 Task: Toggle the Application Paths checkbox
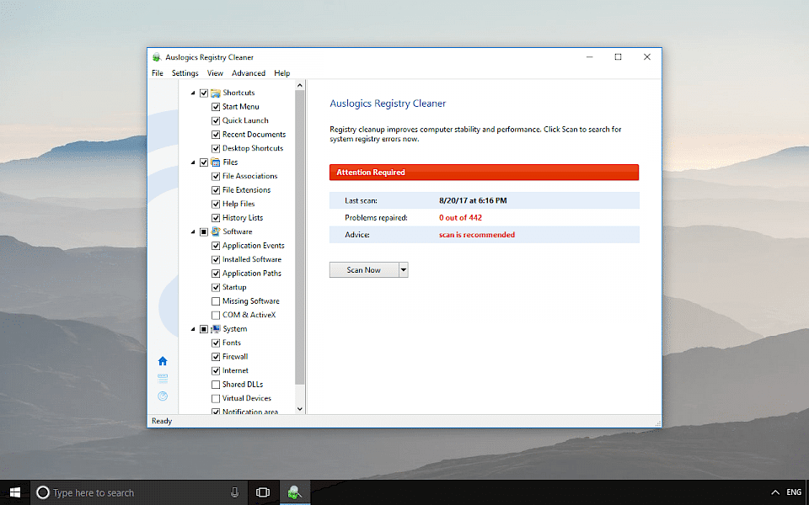216,274
